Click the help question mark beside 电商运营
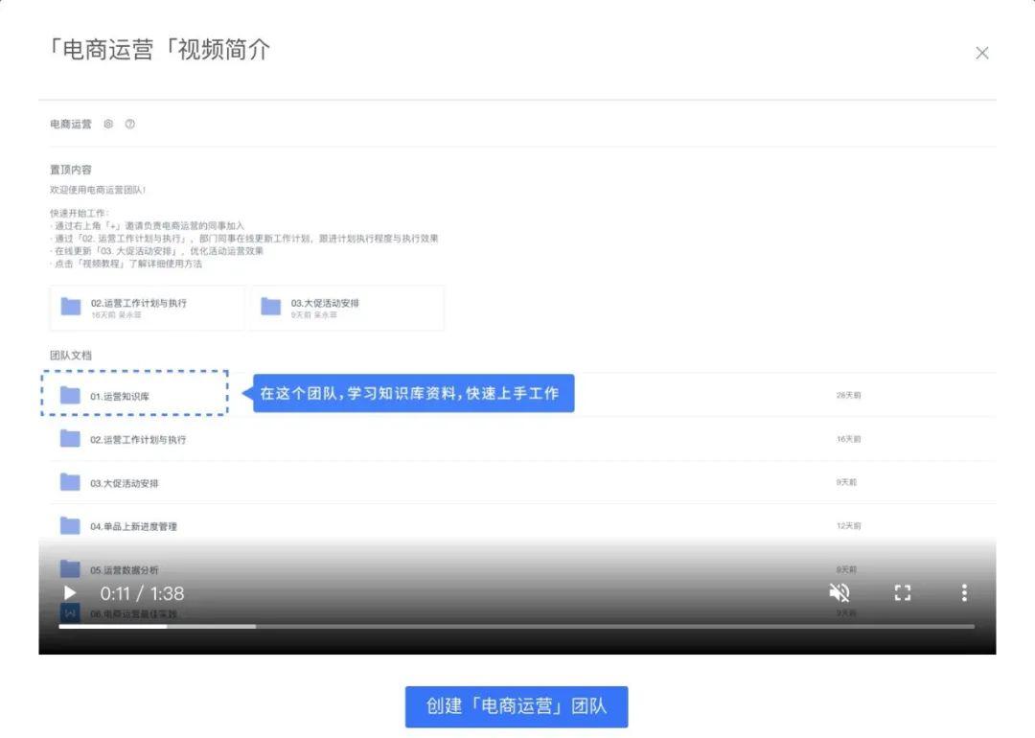Viewport: 1035px width, 738px height. 130,124
